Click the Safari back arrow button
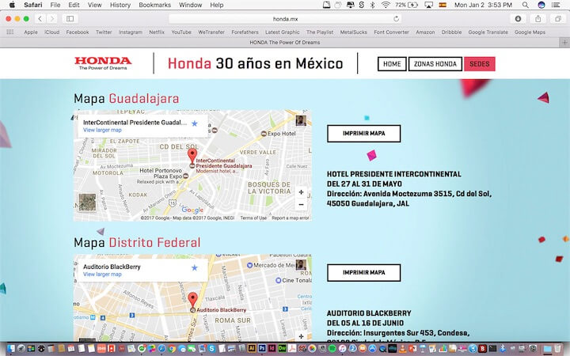Image resolution: width=570 pixels, height=356 pixels. [40, 18]
